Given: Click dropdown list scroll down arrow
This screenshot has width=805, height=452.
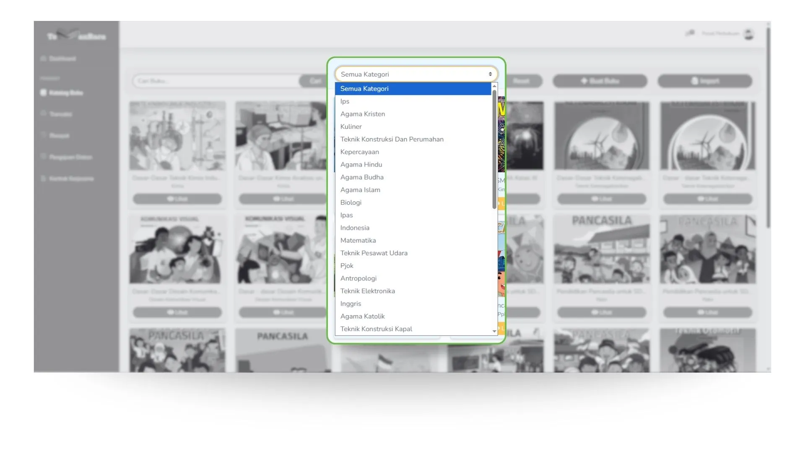Looking at the screenshot, I should pos(494,331).
